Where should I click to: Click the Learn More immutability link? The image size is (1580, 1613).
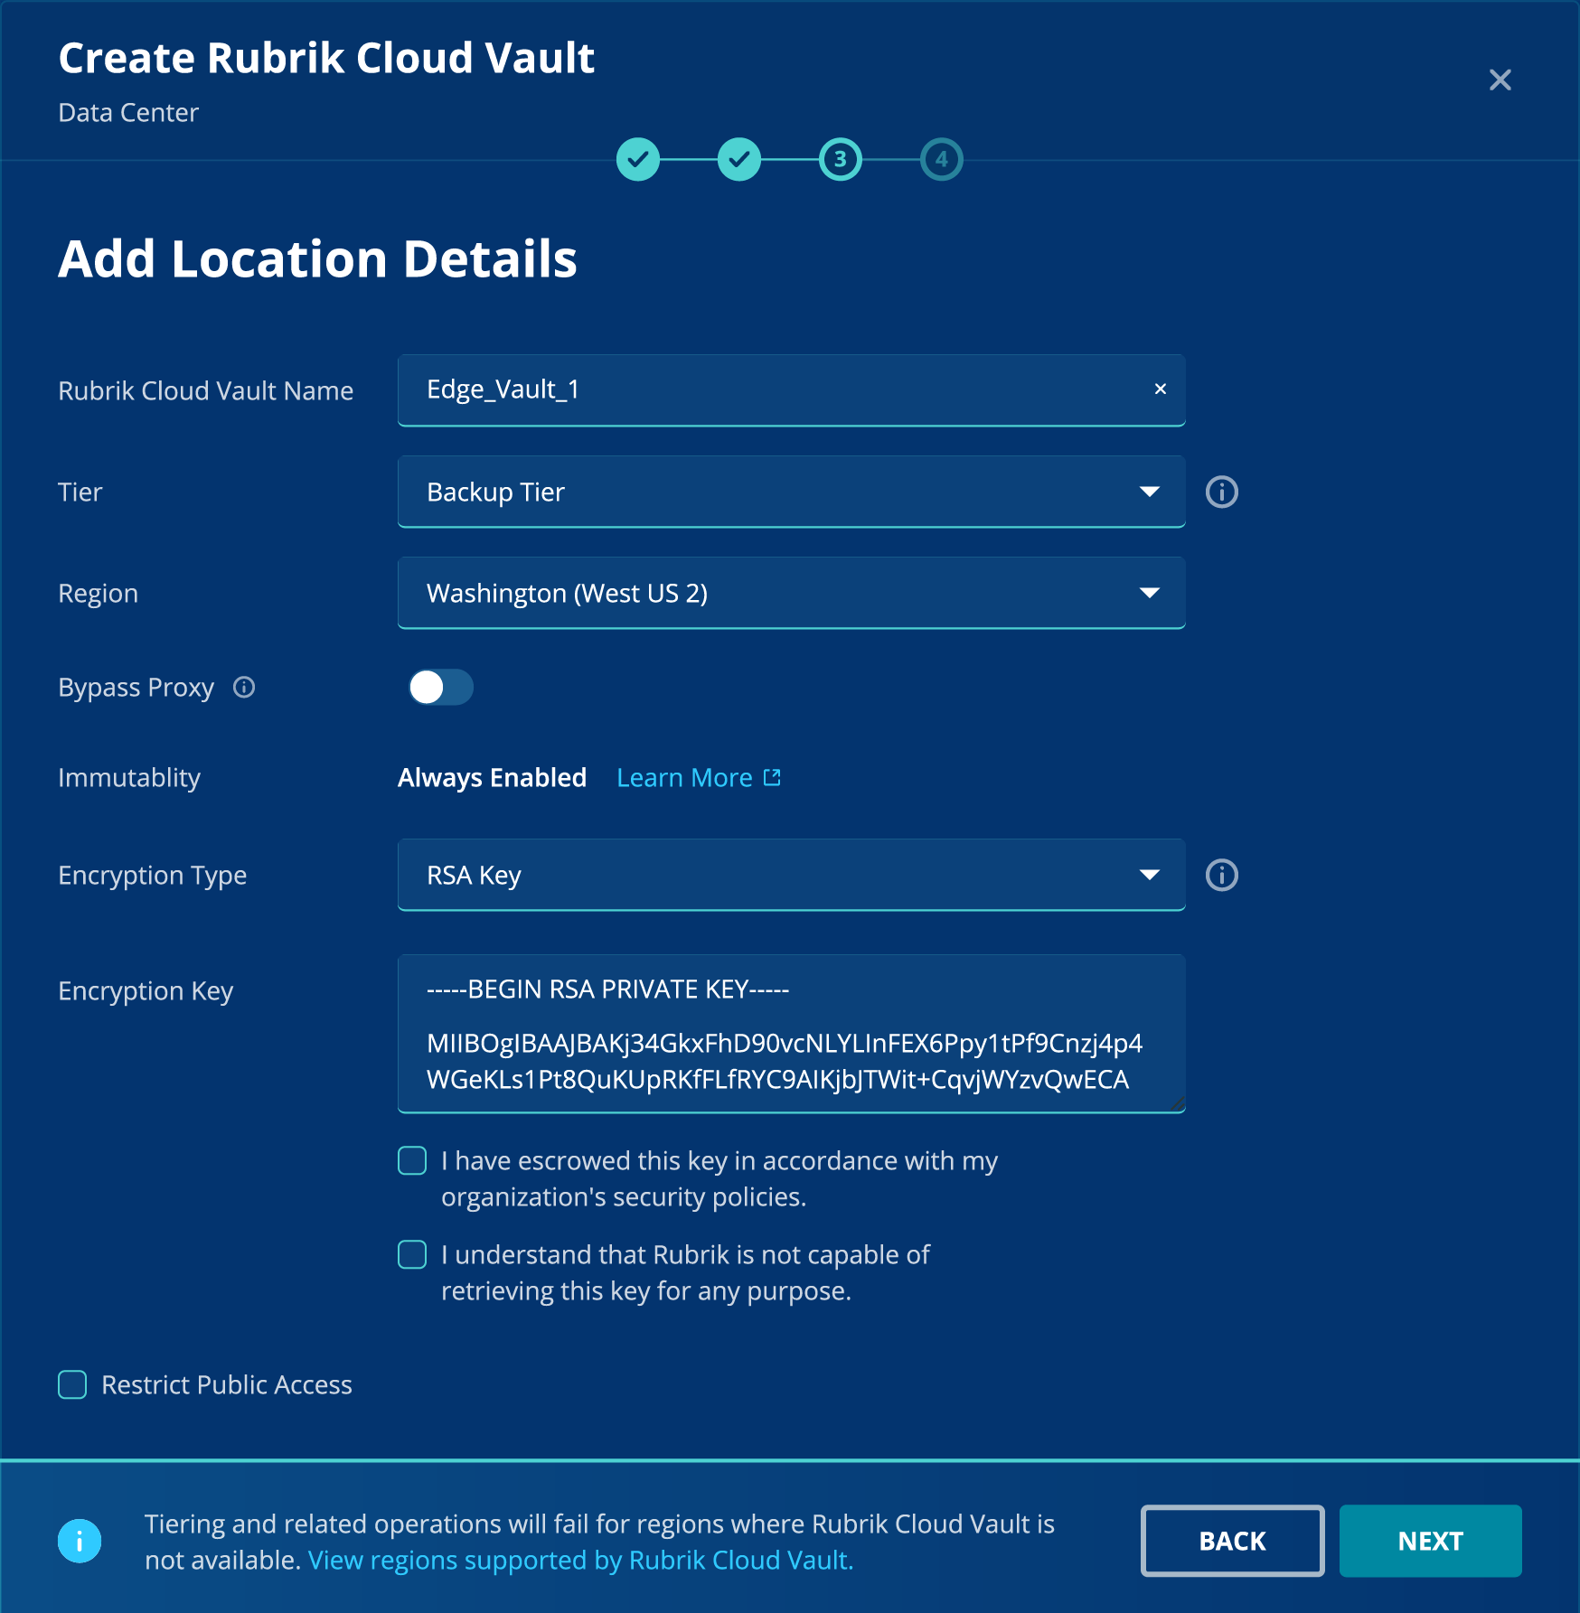684,778
